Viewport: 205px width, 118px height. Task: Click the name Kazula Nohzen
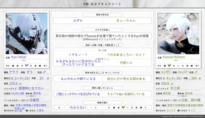174,57
